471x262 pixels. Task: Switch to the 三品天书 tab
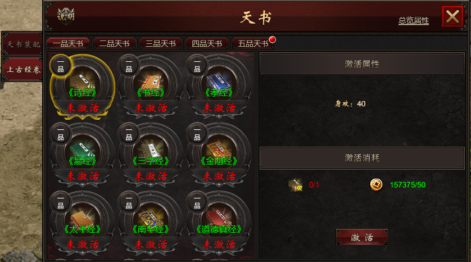point(161,43)
